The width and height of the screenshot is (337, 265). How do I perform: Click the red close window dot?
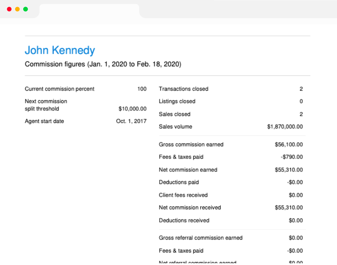pyautogui.click(x=9, y=9)
